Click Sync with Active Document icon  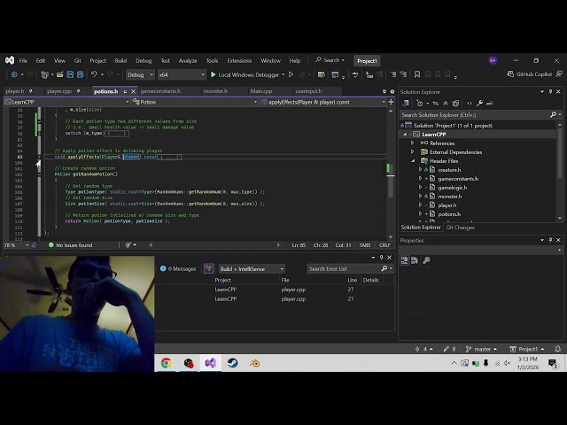[x=435, y=104]
